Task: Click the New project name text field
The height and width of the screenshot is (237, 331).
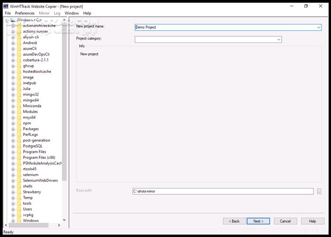Action: (226, 27)
